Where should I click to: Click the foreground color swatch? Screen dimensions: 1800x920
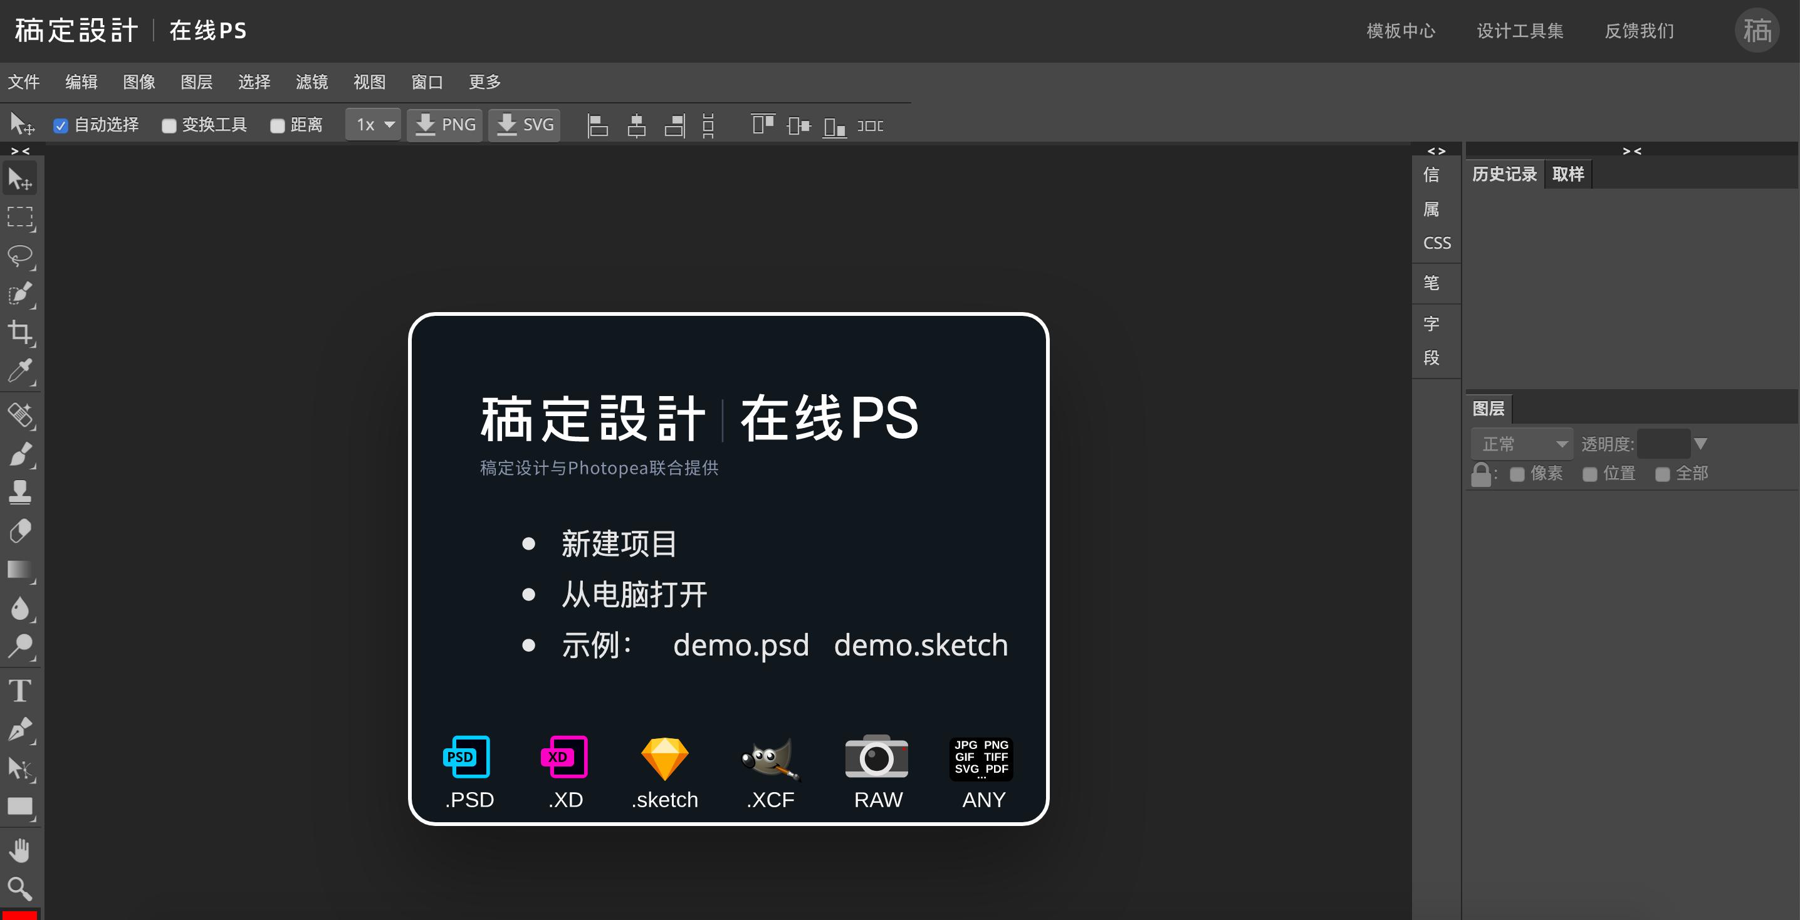click(x=20, y=915)
